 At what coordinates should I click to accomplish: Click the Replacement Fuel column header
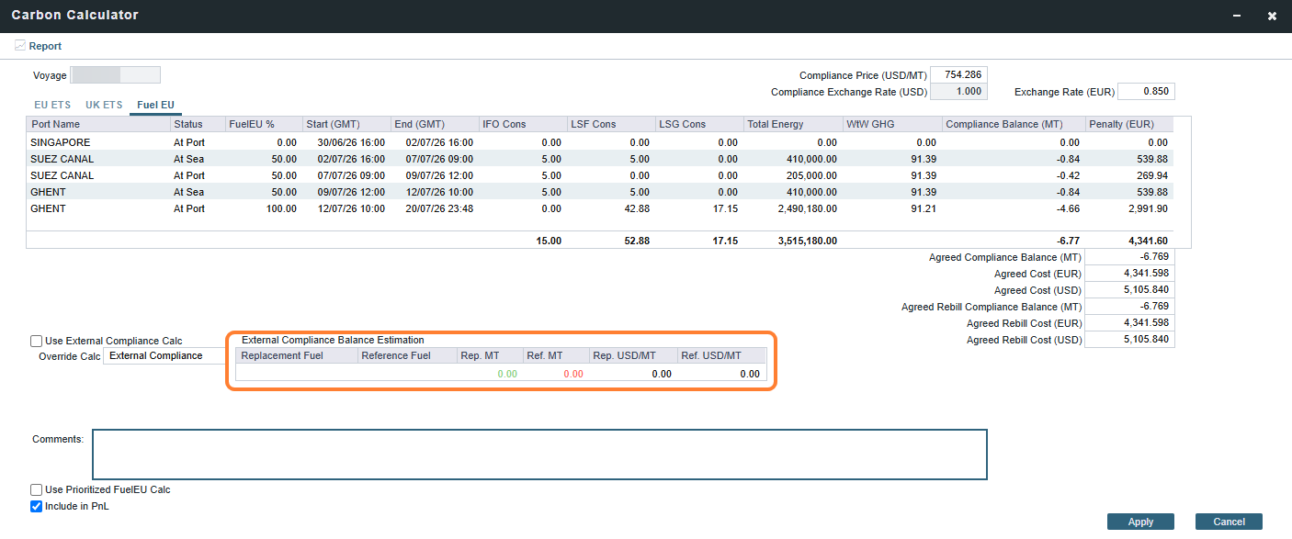(x=297, y=355)
